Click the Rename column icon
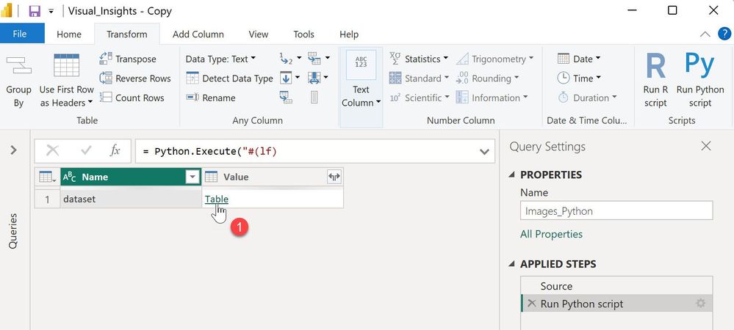 coord(192,98)
